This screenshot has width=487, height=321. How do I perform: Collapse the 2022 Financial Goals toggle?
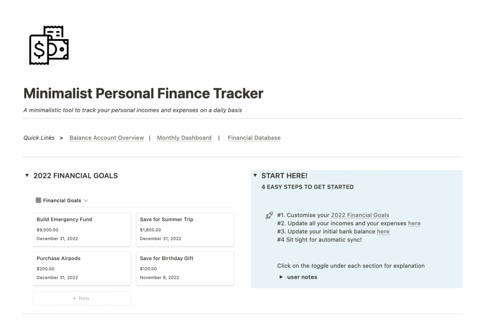click(x=27, y=176)
